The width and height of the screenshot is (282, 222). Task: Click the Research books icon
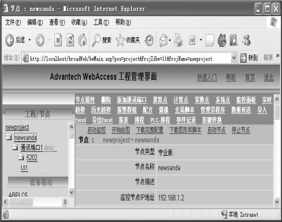tap(234, 40)
